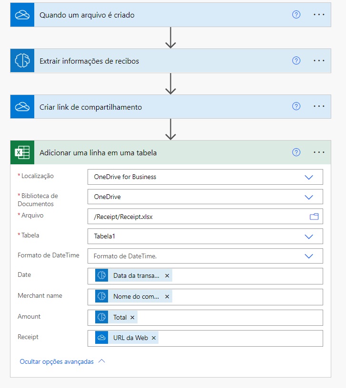Open help for the Criar link de compartilhamento step
This screenshot has width=346, height=388.
[x=296, y=106]
